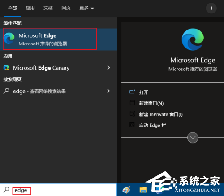224x196 pixels.
Task: Open 'edge - 查看网络搜索结果' web result
Action: click(x=59, y=91)
